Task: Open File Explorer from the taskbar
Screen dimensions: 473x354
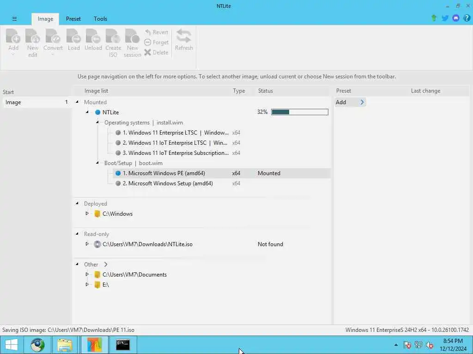Action: [65, 345]
